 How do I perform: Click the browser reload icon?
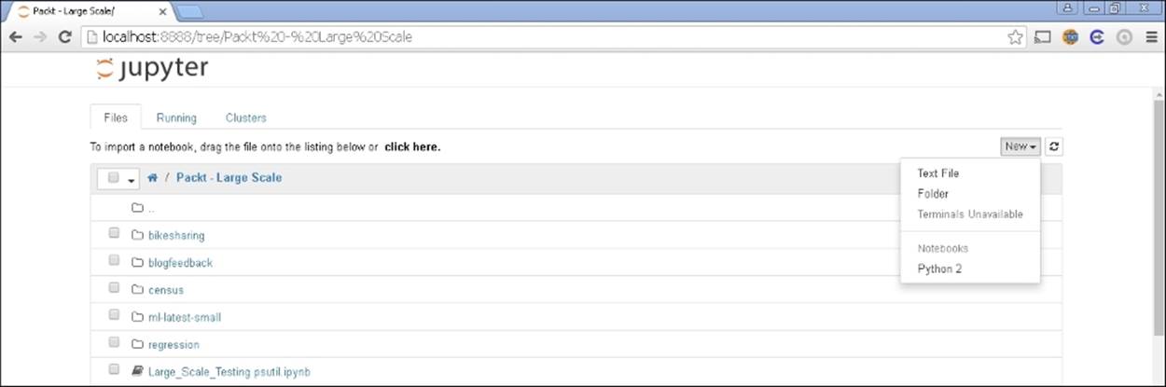coord(64,37)
